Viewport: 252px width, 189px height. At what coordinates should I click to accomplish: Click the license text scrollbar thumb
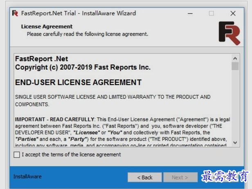235,66
